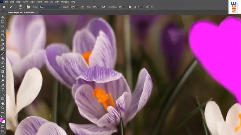The height and width of the screenshot is (135, 241).
Task: Click the magenta foreground color swatch
Action: (2, 120)
